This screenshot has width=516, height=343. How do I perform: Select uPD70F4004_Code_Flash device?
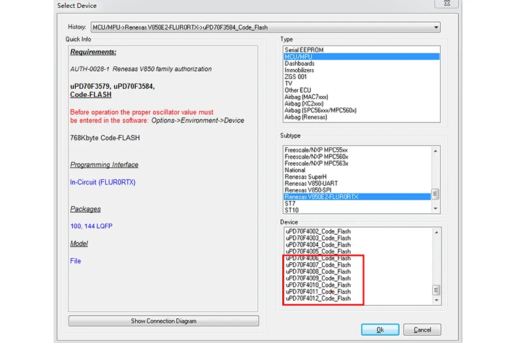[x=358, y=245]
